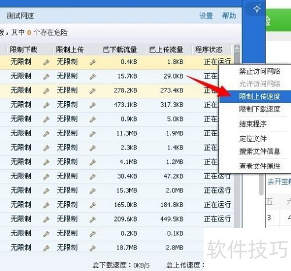Click upload-limit wrench icon in 11.3MB row
Image resolution: width=291 pixels, height=271 pixels.
click(93, 134)
